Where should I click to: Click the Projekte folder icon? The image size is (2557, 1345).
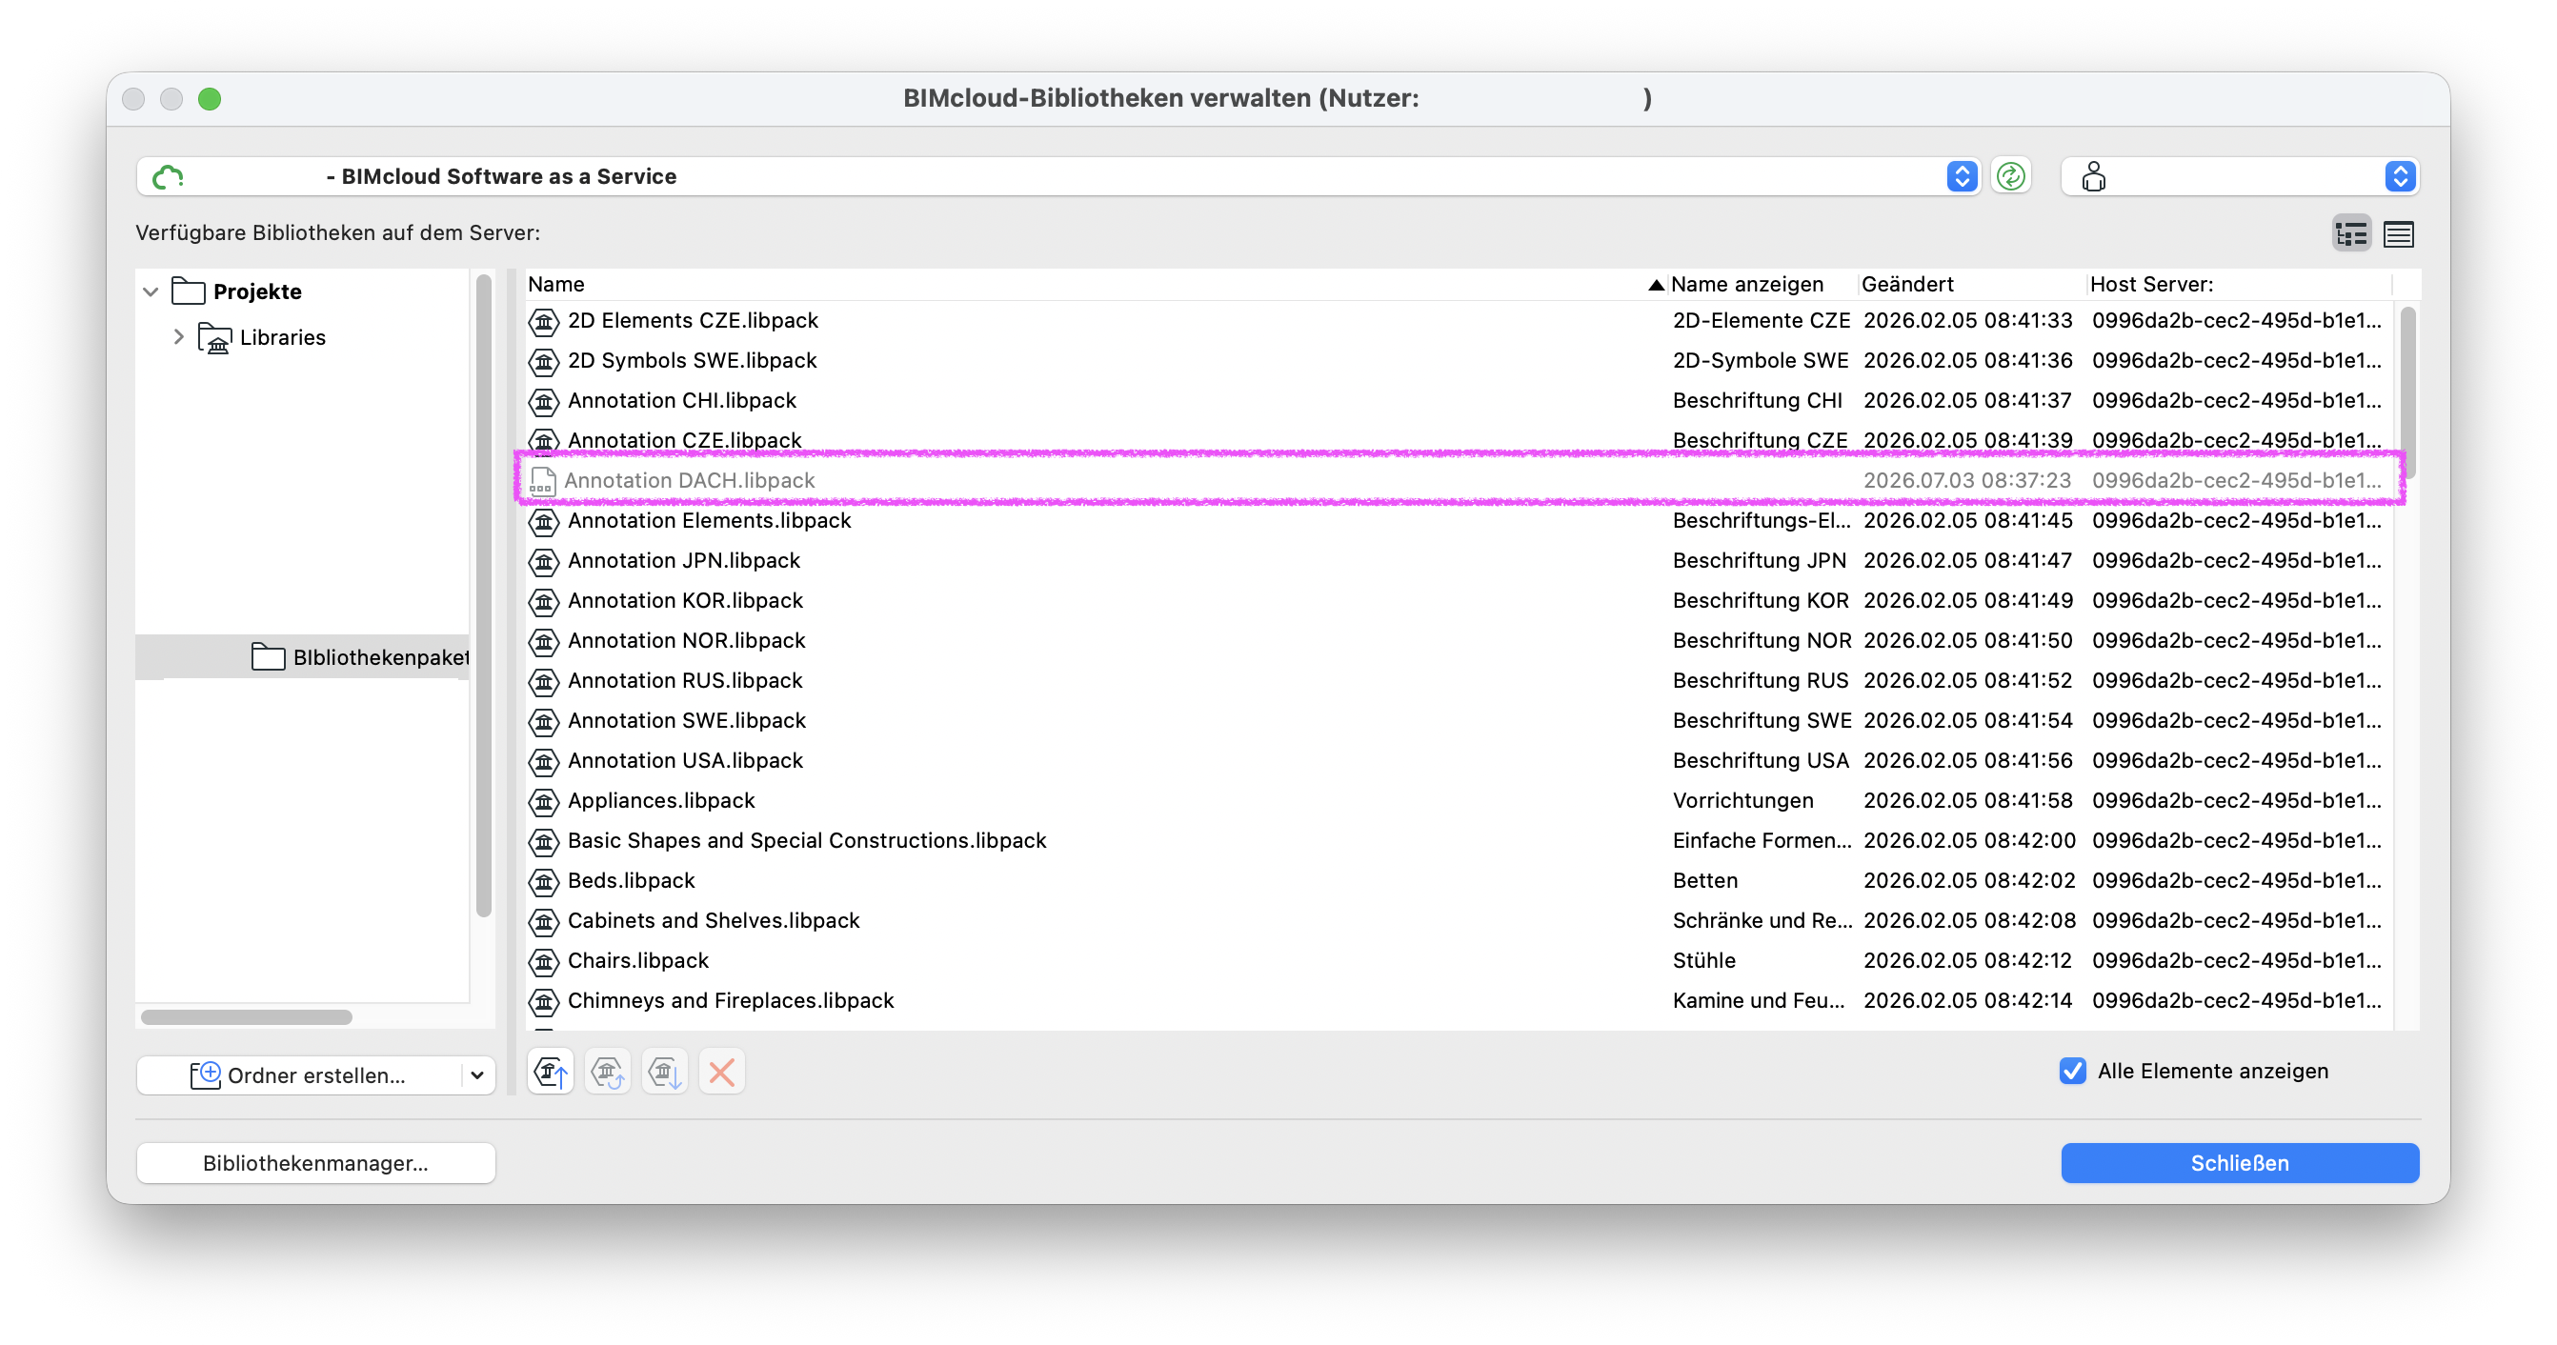188,291
